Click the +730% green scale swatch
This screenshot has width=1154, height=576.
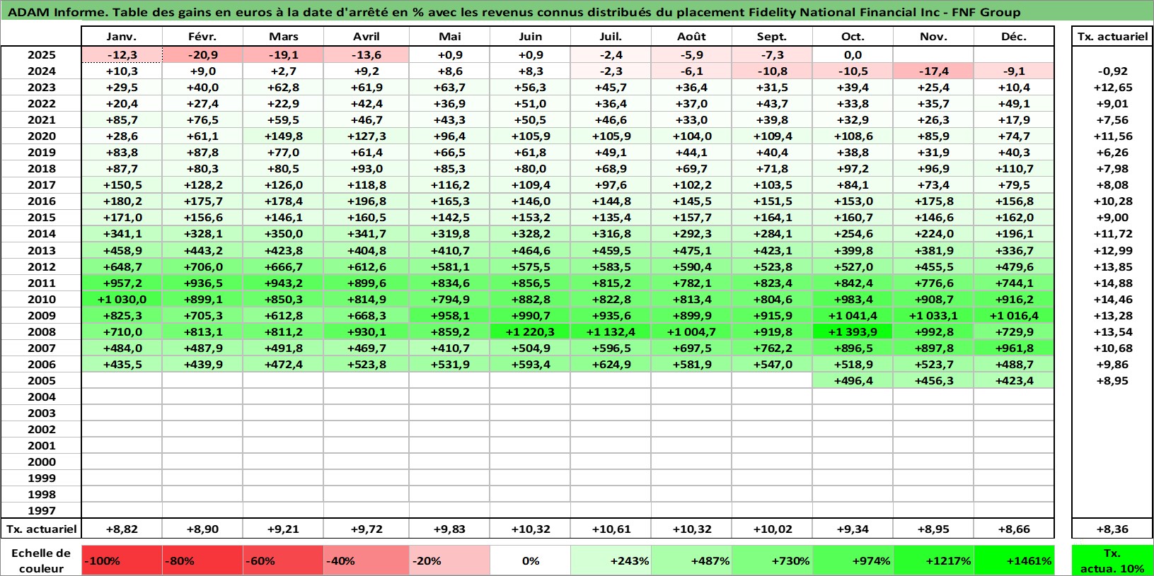pos(772,560)
